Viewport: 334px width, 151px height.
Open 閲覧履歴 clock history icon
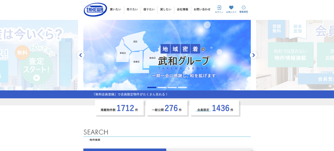[x=243, y=9]
